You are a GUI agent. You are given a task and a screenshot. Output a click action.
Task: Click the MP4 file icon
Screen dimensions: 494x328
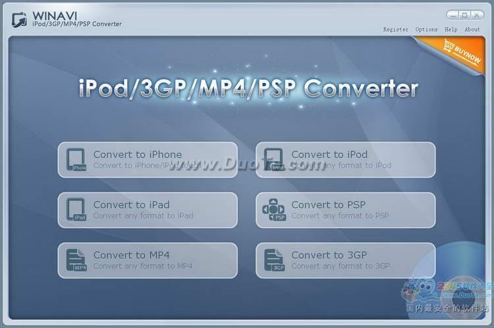76,260
